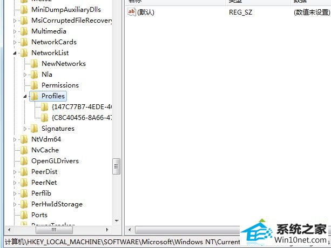Click the Perflib folder icon
The width and height of the screenshot is (331, 248).
coord(24,193)
